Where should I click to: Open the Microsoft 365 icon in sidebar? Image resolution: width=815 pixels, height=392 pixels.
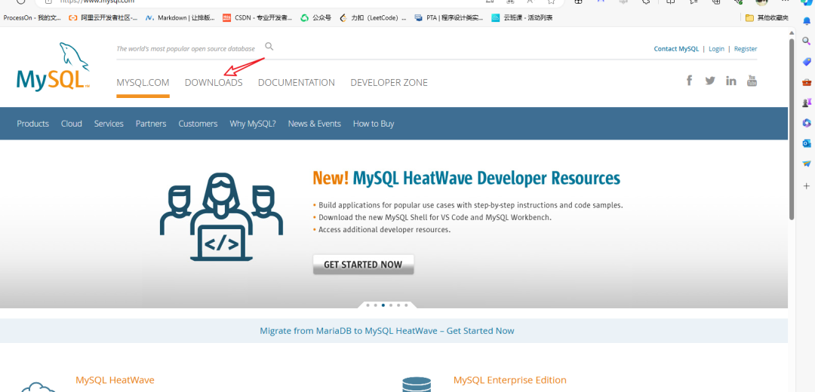pos(807,123)
